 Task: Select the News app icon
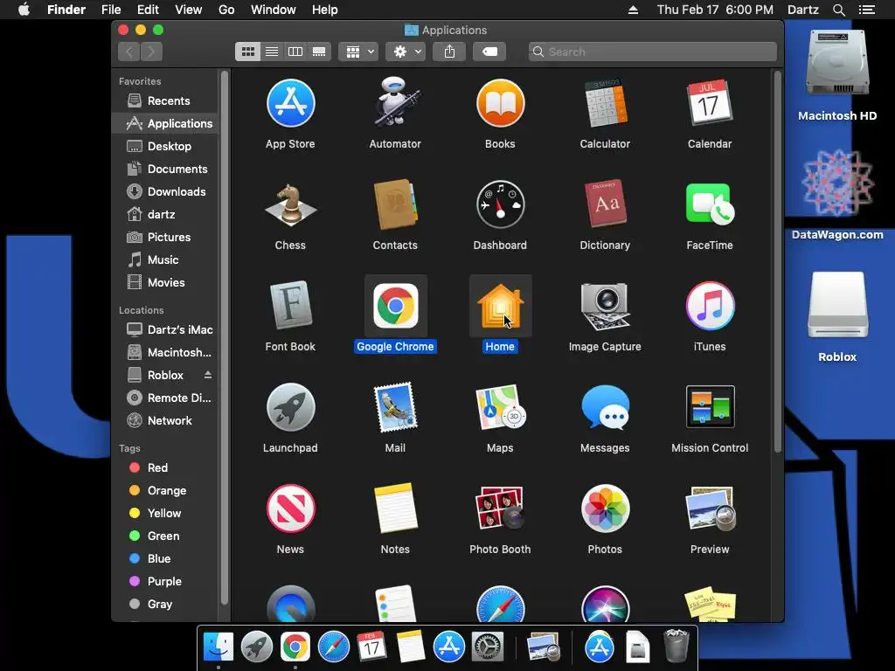pos(290,508)
